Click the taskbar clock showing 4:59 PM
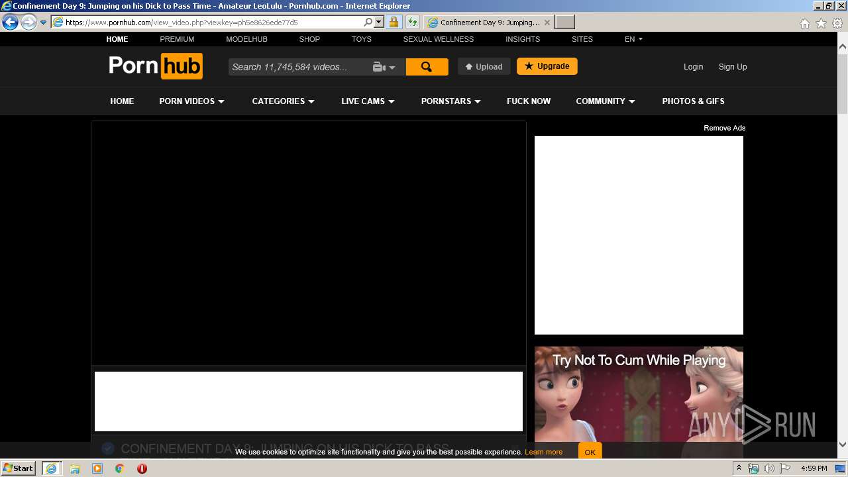The height and width of the screenshot is (477, 848). [814, 468]
